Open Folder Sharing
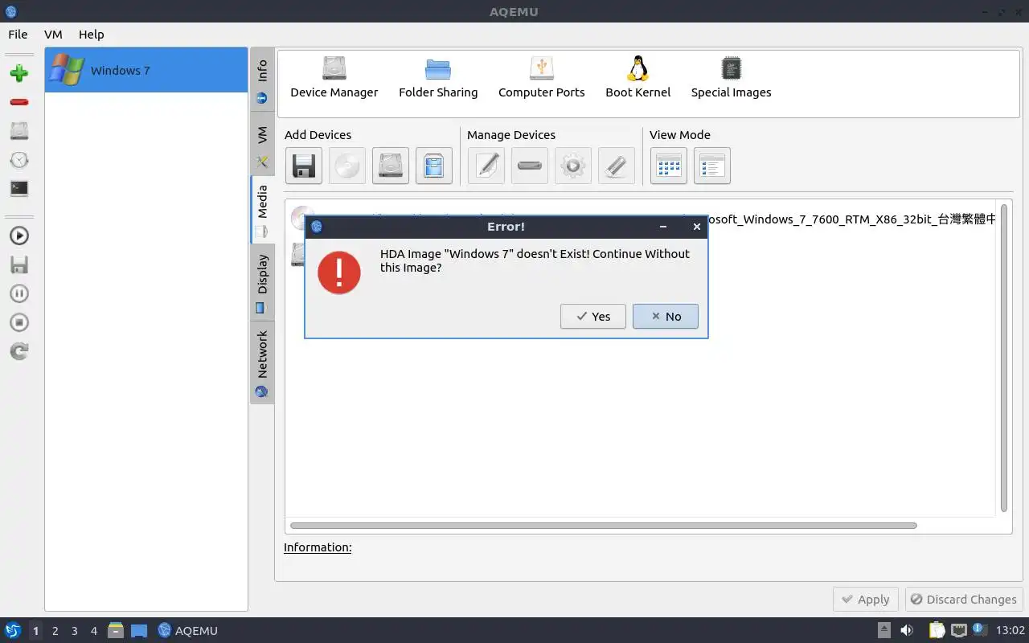The height and width of the screenshot is (643, 1029). (438, 77)
